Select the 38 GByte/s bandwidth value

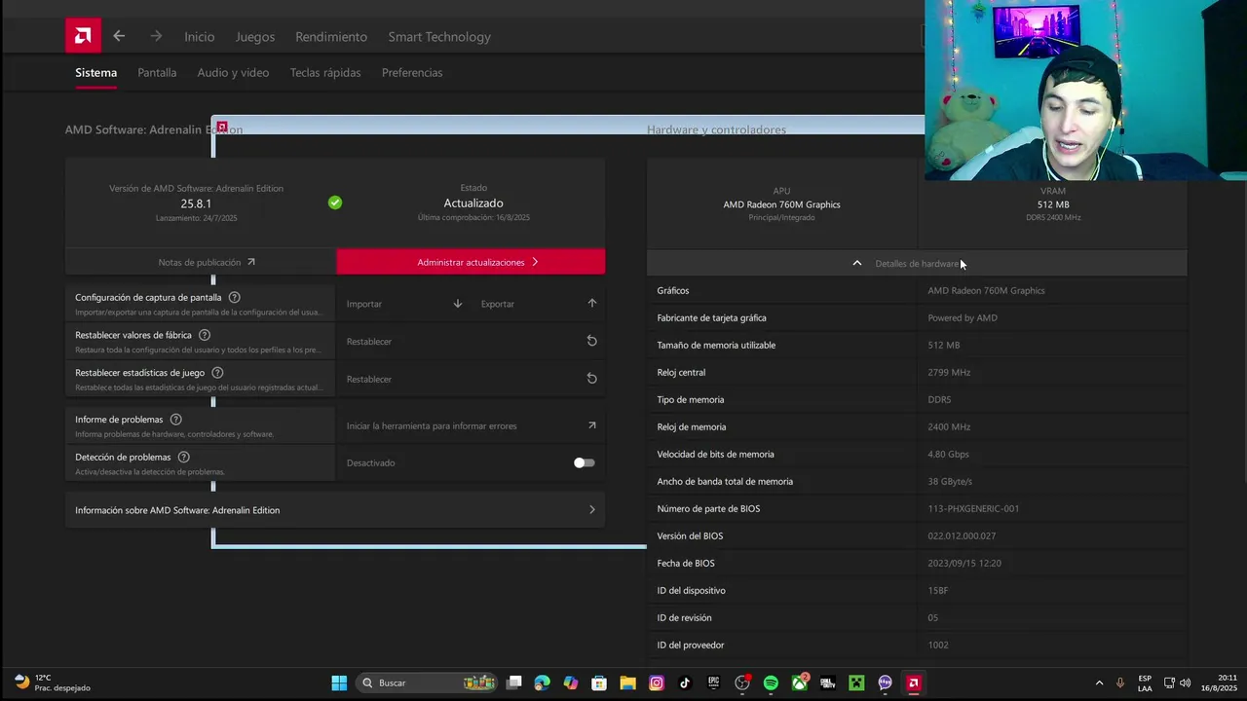(950, 481)
